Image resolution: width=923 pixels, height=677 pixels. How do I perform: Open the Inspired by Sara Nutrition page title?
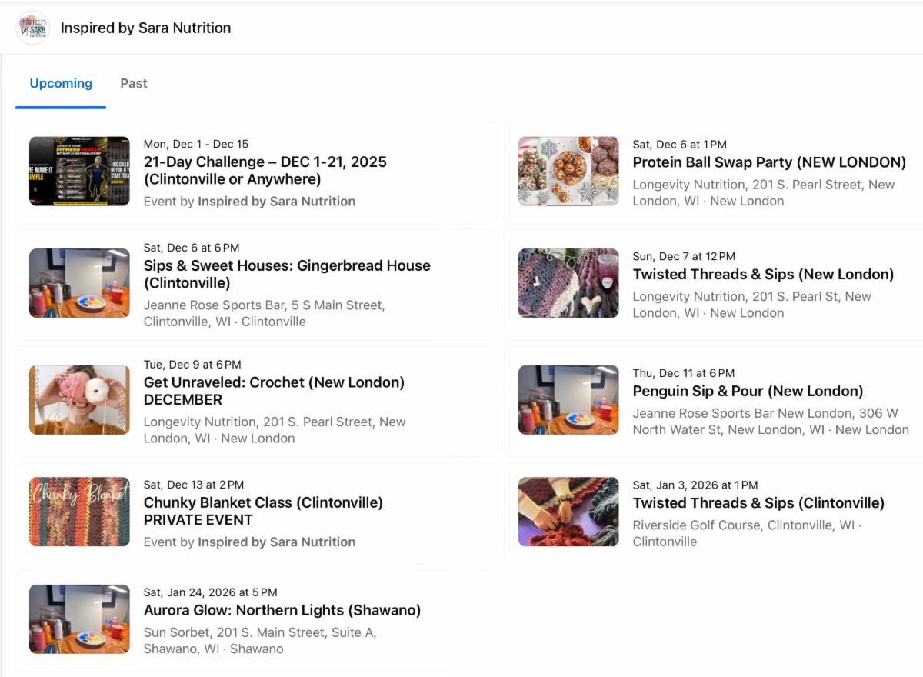145,28
